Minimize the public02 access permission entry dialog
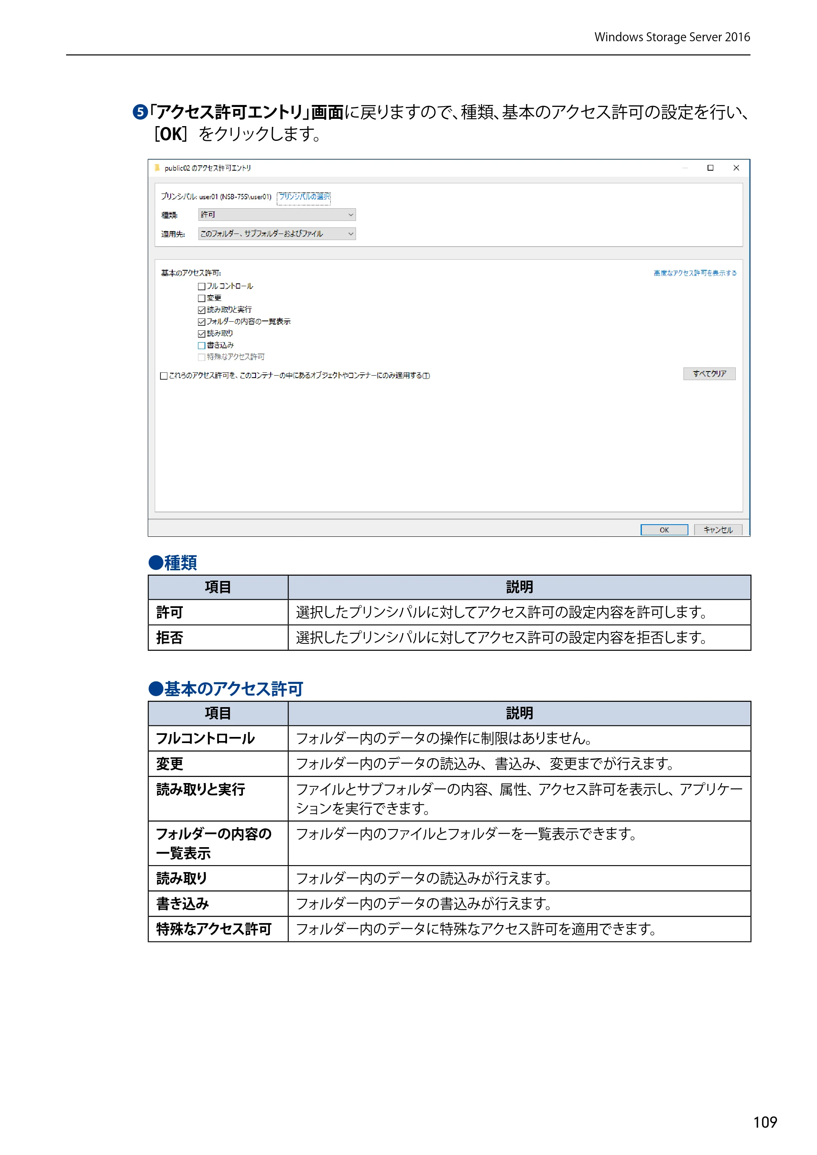 (685, 167)
